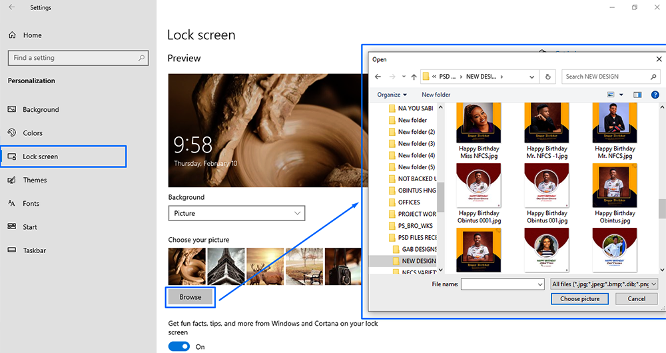Open Colors personalization page
Screen dimensions: 666x353
(x=25, y=133)
